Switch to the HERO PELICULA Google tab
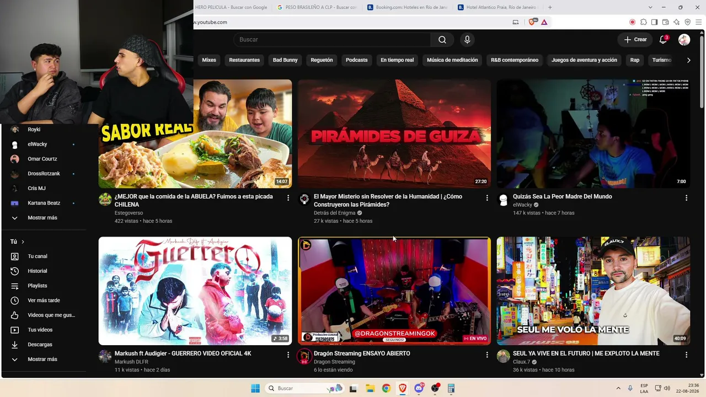The image size is (706, 397). pos(232,7)
